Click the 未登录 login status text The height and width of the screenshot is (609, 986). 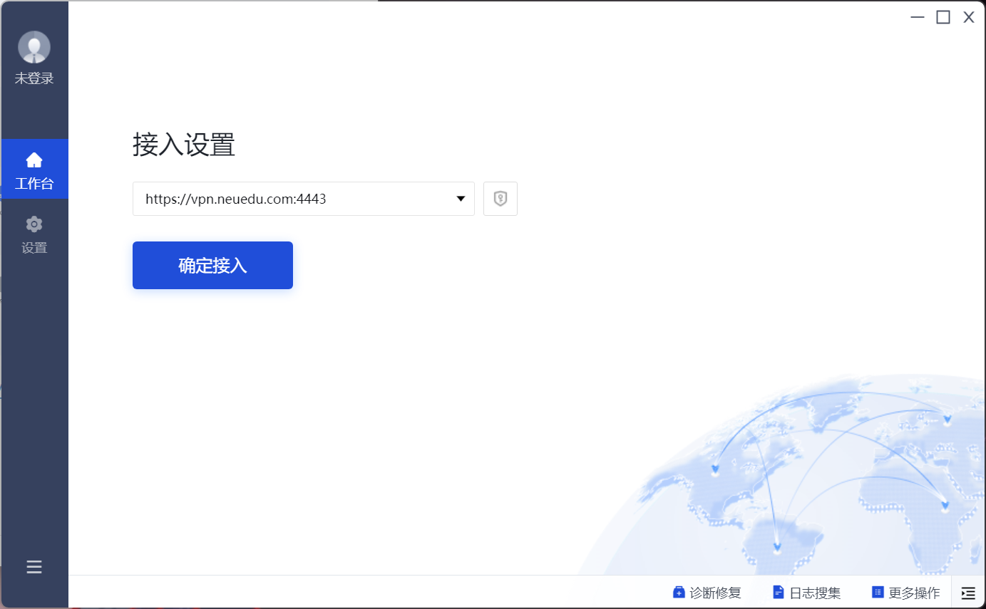click(x=34, y=78)
